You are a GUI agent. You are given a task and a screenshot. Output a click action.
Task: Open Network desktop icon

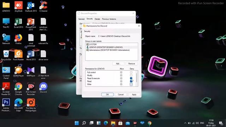coord(6,39)
